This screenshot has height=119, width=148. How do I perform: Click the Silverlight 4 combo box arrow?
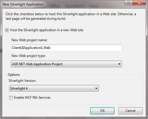pos(96,88)
